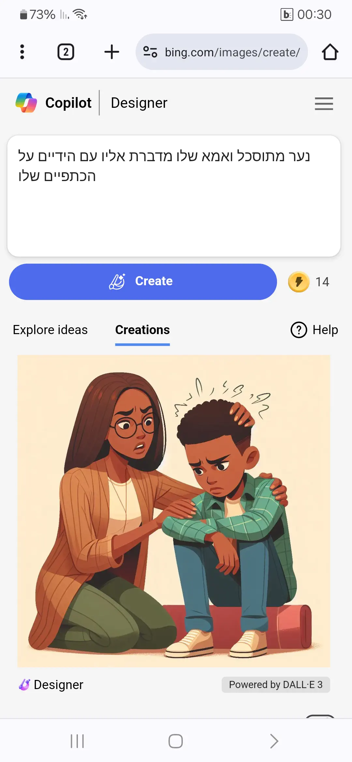Open the browser three-dot menu
The height and width of the screenshot is (762, 352).
pos(22,52)
